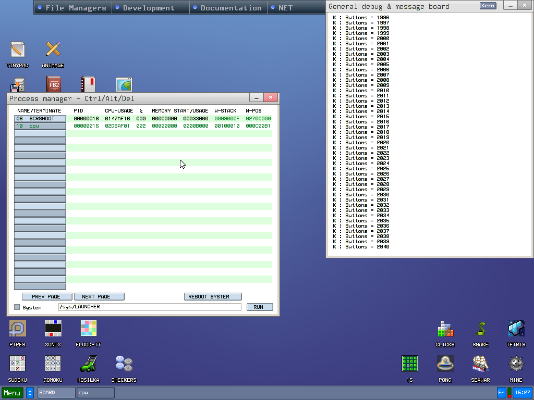Expand the File Managers menu
Screen dimensions: 534x400
pyautogui.click(x=73, y=8)
